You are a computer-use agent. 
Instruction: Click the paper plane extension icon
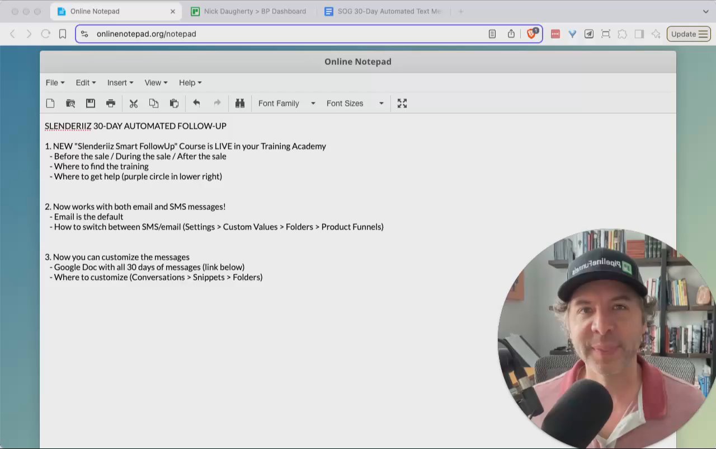pos(589,34)
